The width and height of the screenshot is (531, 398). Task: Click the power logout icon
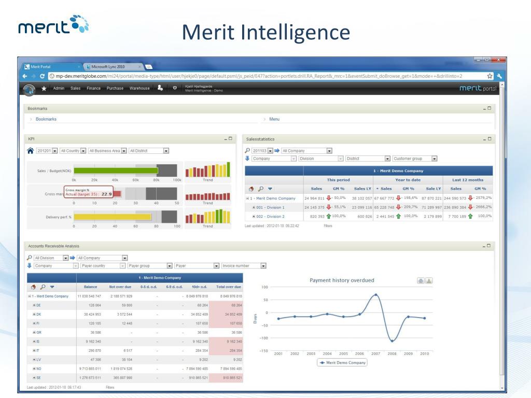click(x=175, y=88)
